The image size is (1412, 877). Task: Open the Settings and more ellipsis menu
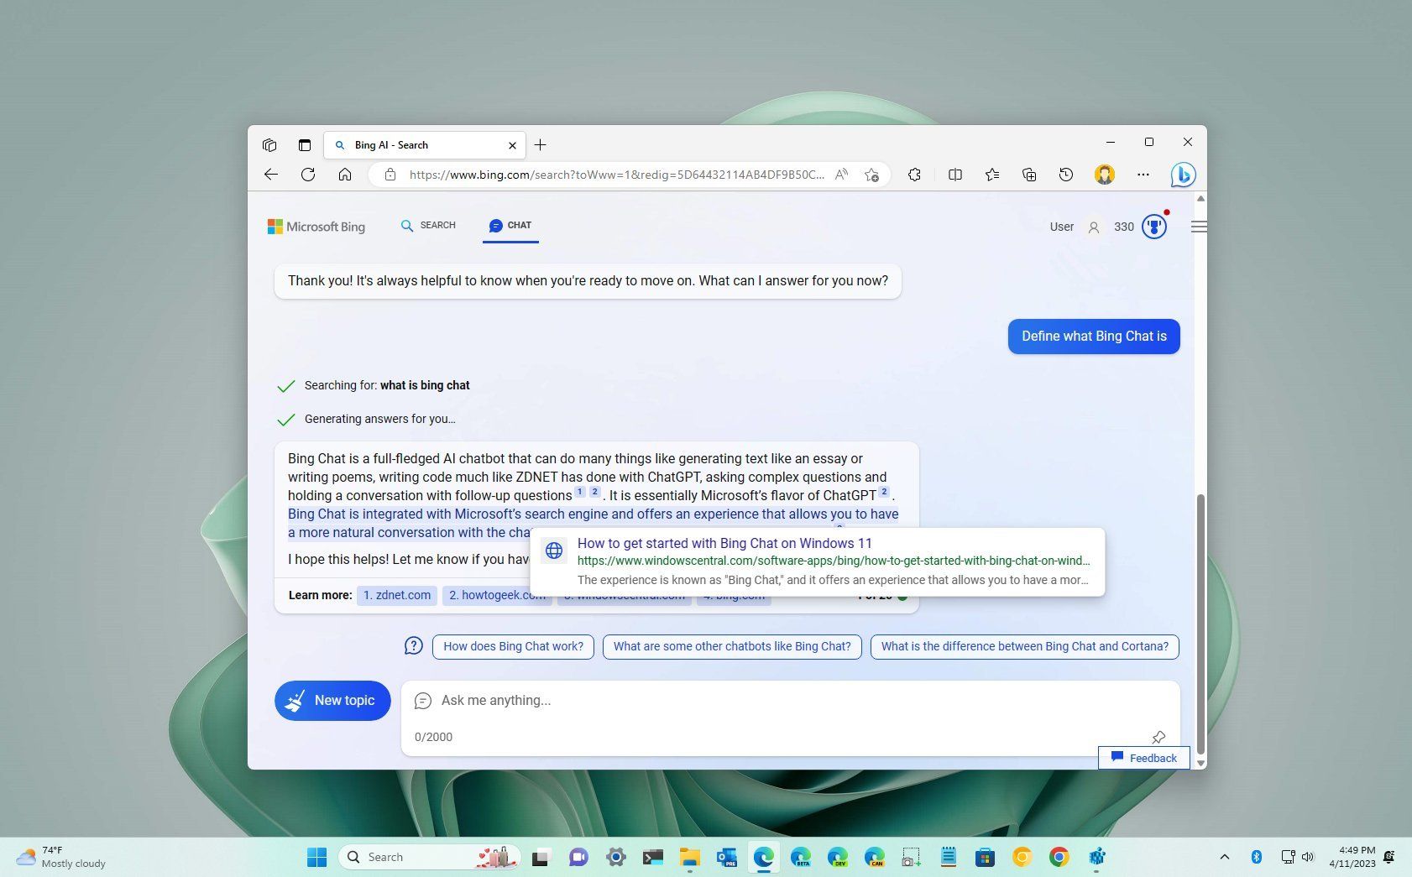pos(1143,175)
